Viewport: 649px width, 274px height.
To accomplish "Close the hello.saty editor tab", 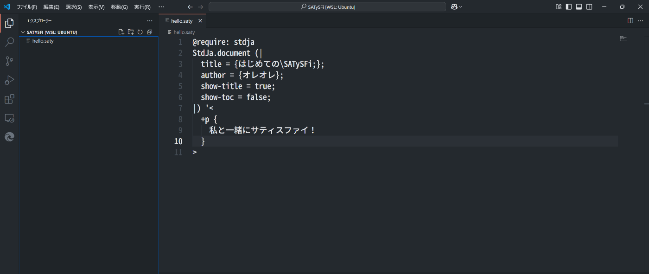I will 200,21.
